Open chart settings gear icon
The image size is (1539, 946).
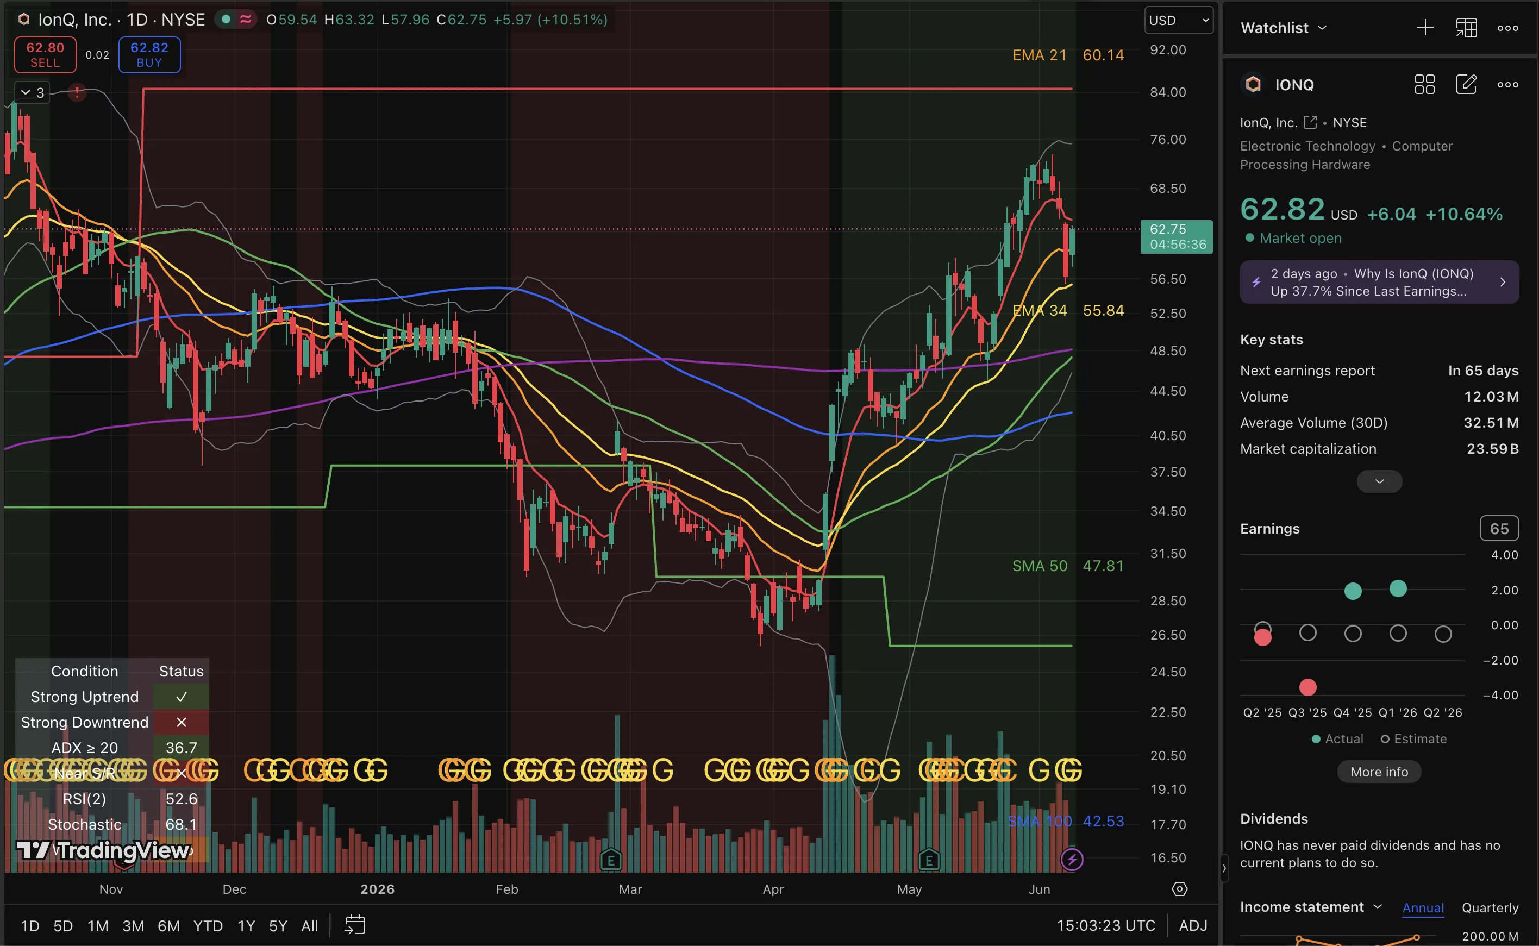(x=1179, y=889)
